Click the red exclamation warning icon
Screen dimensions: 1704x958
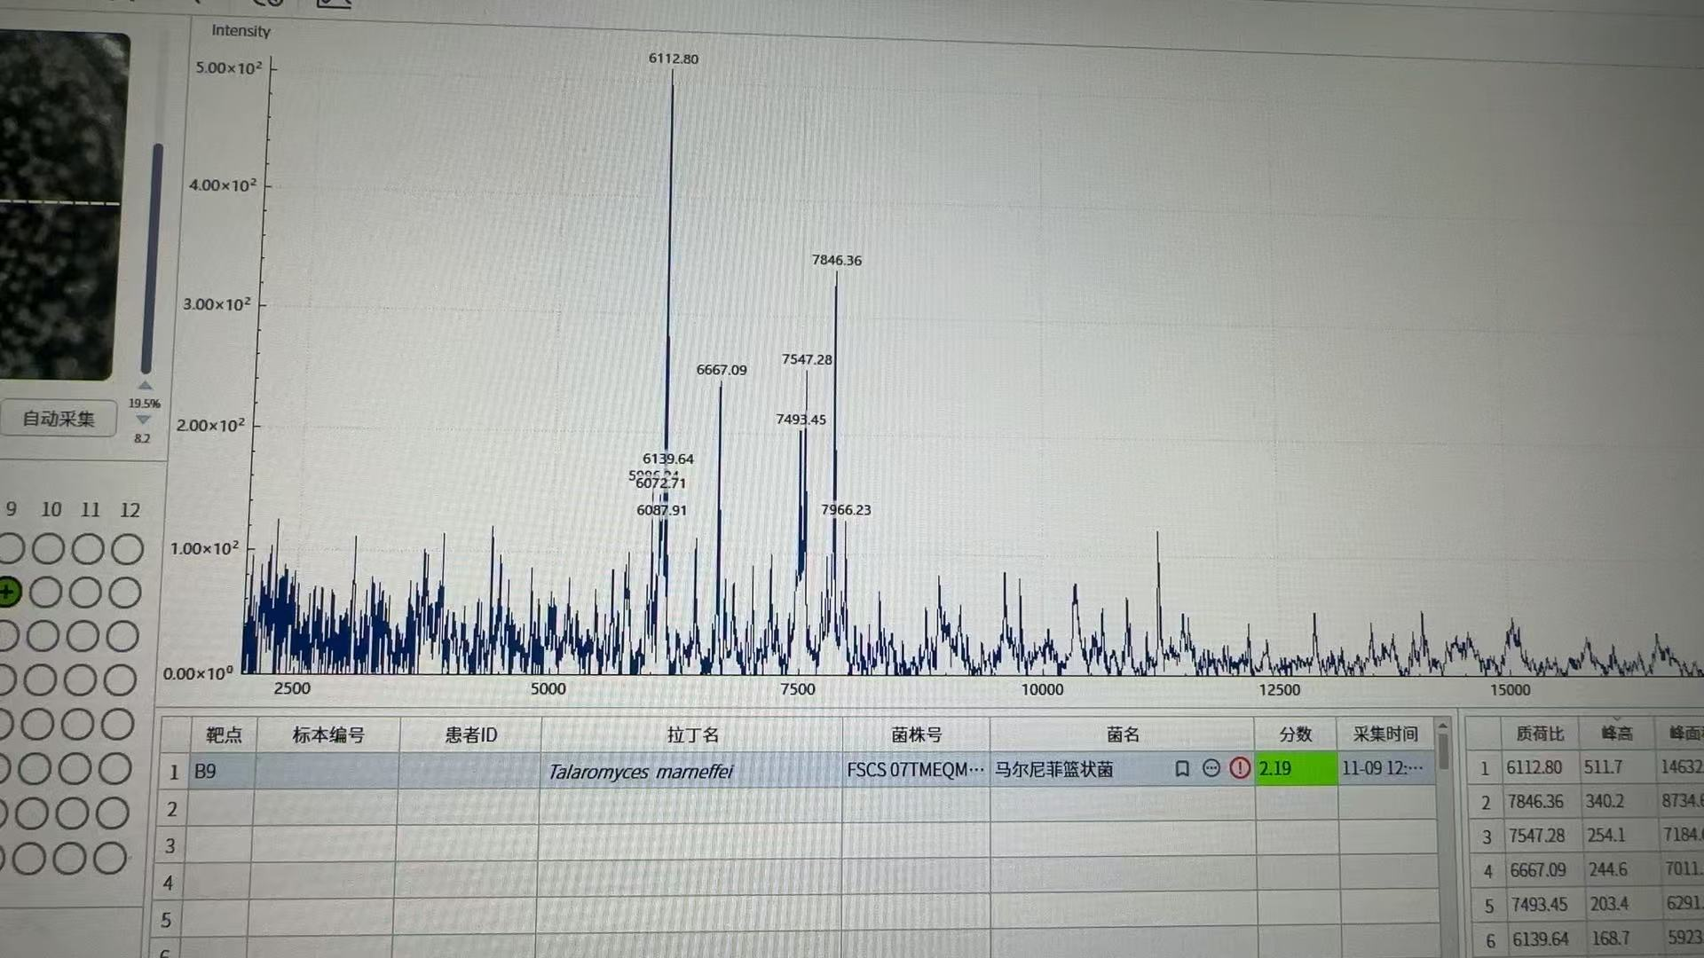(1240, 768)
